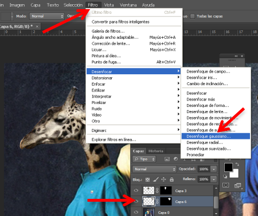The width and height of the screenshot is (258, 216).
Task: Close the Capa 6 document tab
Action: click(x=37, y=26)
